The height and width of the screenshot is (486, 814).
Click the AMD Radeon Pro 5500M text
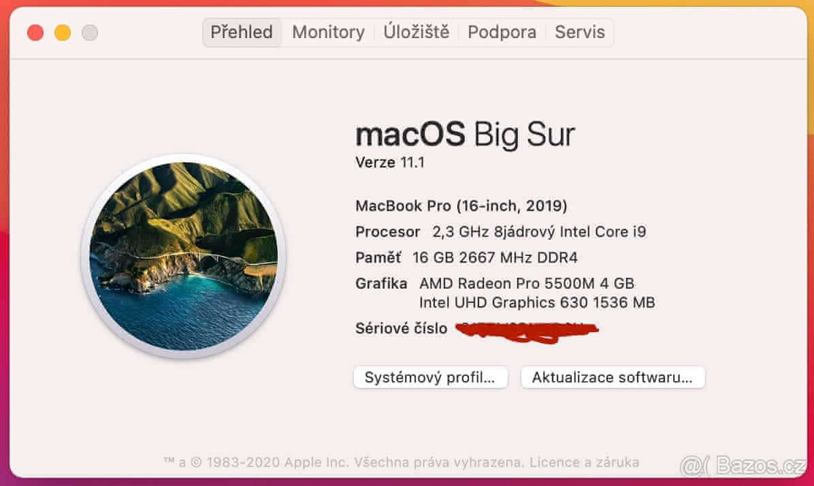[527, 283]
